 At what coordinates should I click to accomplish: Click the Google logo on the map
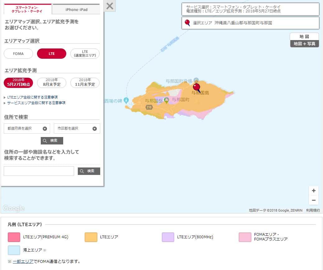[14, 208]
